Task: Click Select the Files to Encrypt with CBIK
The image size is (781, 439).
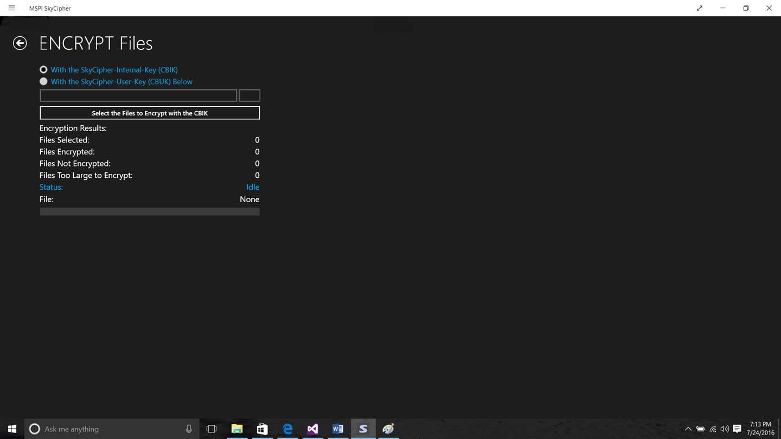Action: [150, 113]
